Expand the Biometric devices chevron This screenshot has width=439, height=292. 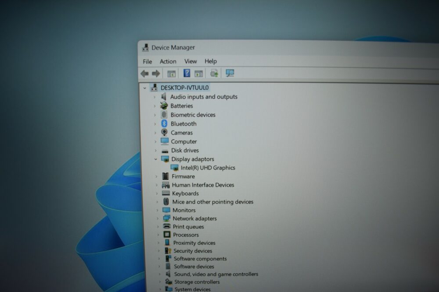155,115
